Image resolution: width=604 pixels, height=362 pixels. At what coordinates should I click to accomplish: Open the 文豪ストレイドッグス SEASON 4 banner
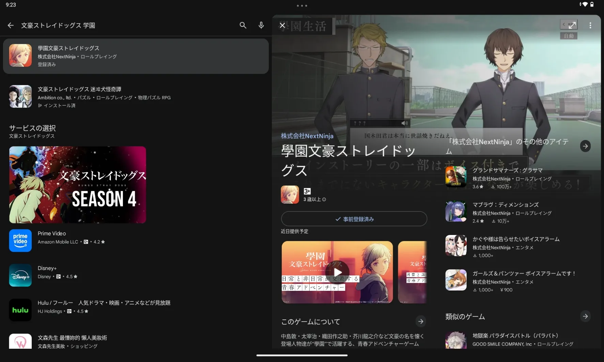pos(78,185)
